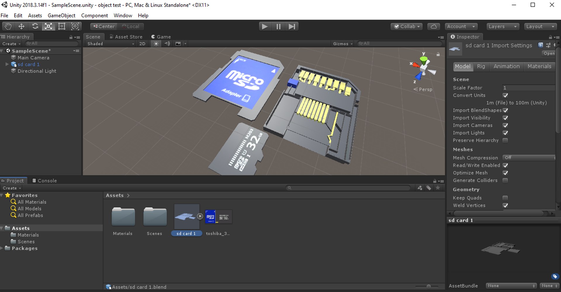The height and width of the screenshot is (292, 561).
Task: Adjust the asset thumbnail size slider
Action: pyautogui.click(x=428, y=286)
